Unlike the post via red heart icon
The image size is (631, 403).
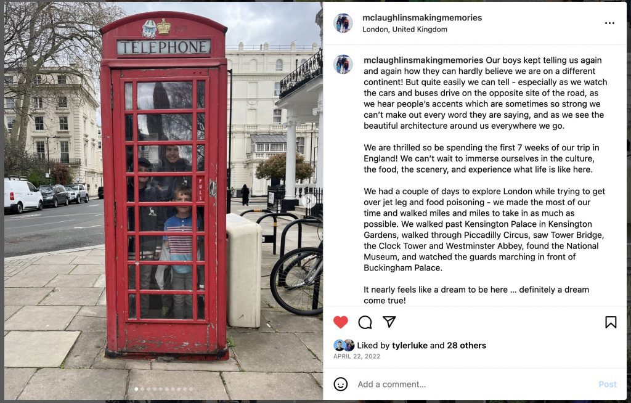click(340, 322)
